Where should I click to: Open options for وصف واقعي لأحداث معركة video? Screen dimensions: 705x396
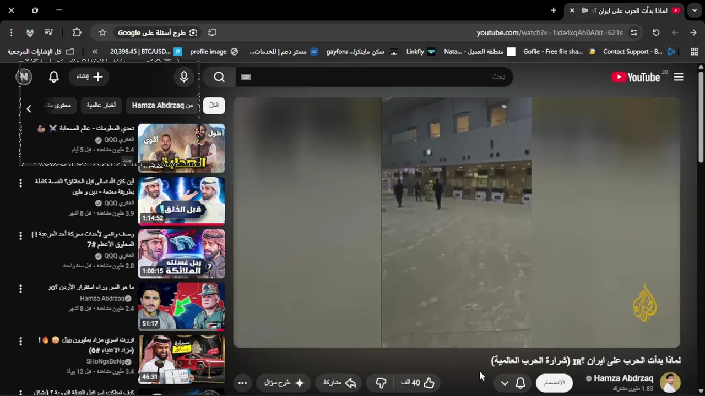20,235
